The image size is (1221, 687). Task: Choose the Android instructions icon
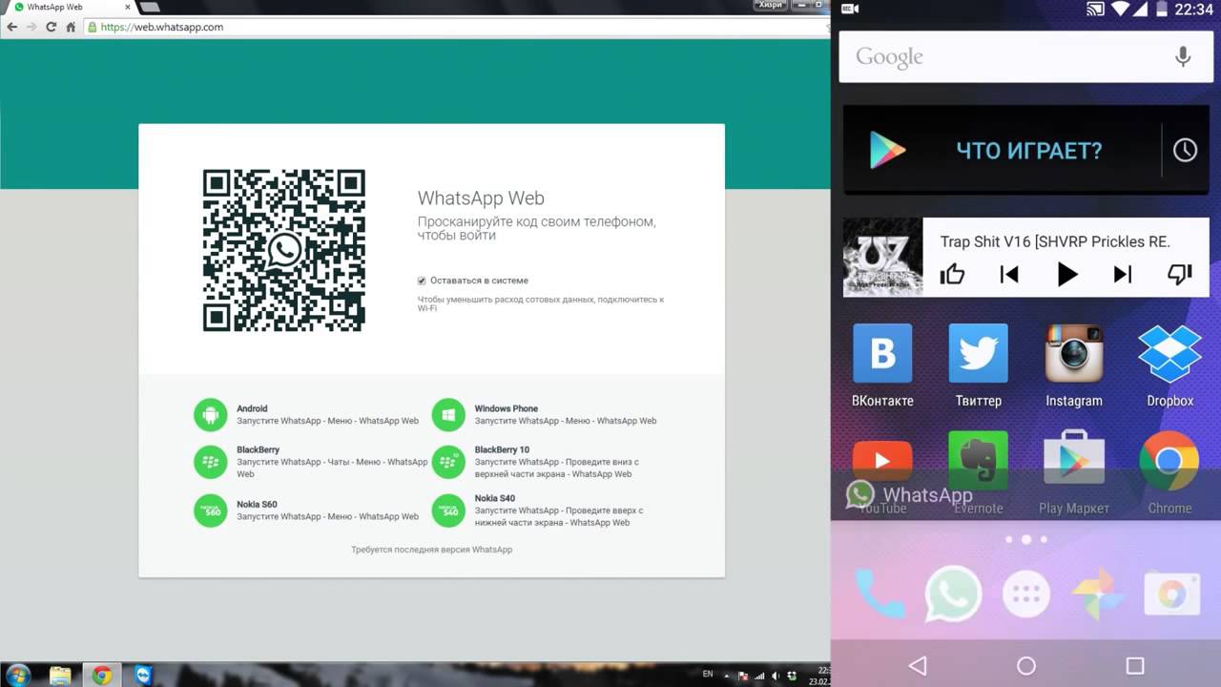(x=210, y=414)
